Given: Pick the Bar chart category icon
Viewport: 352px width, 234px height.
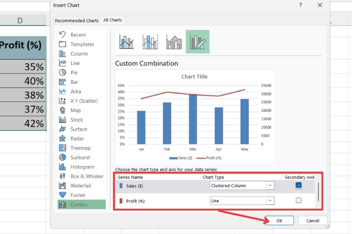Looking at the screenshot, I should pos(62,82).
